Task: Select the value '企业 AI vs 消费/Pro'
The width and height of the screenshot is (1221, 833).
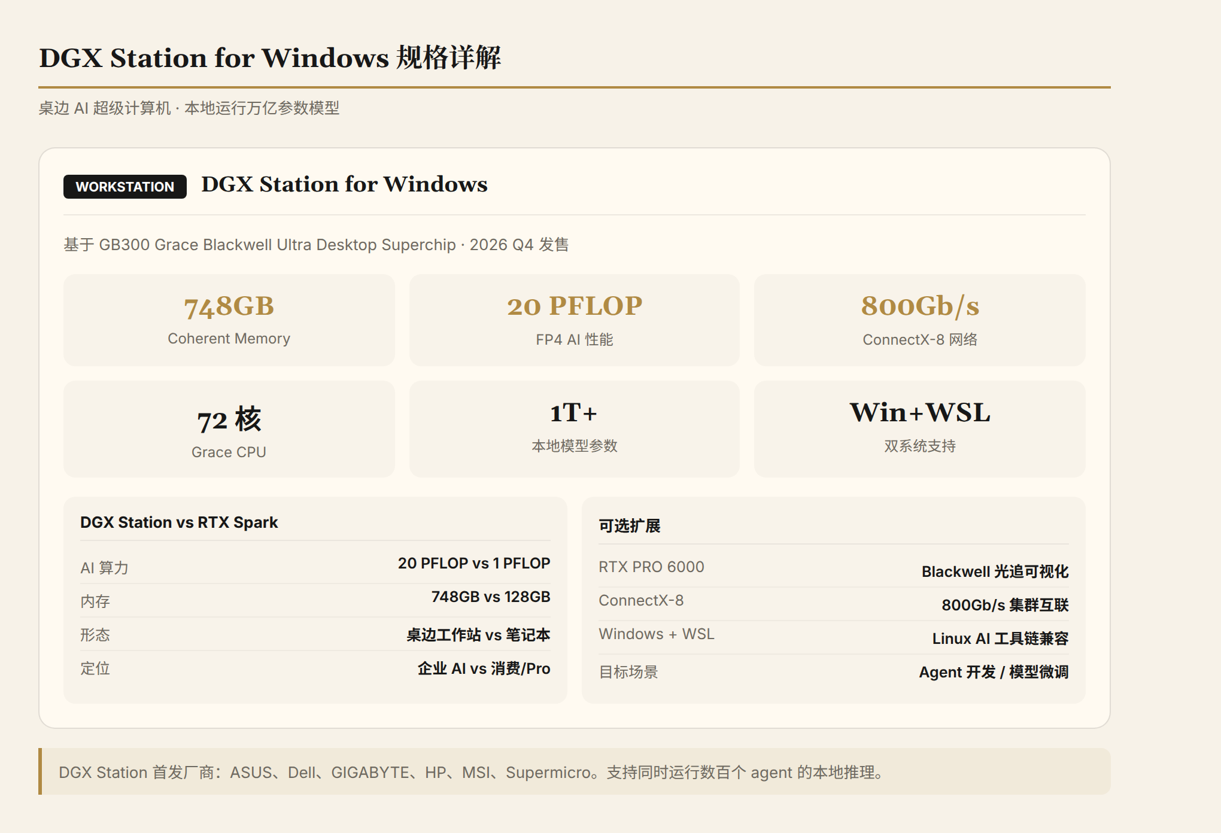Action: [x=484, y=668]
